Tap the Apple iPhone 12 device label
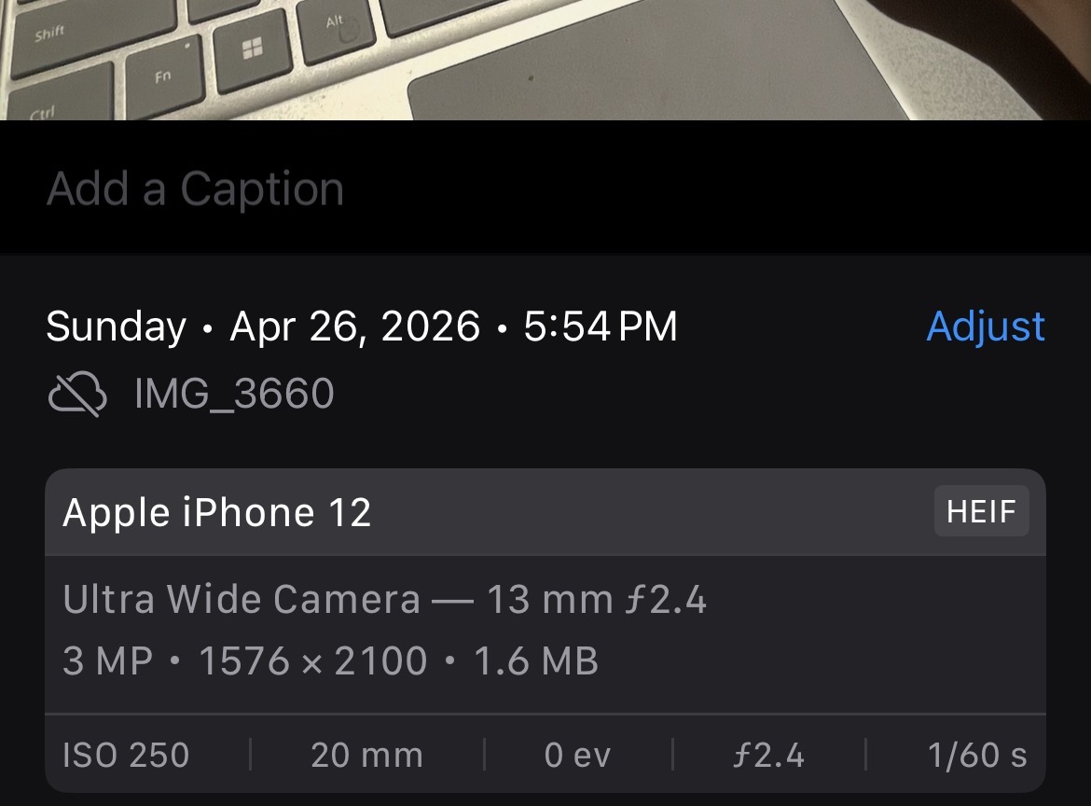Screen dimensions: 1091x806 tap(216, 513)
